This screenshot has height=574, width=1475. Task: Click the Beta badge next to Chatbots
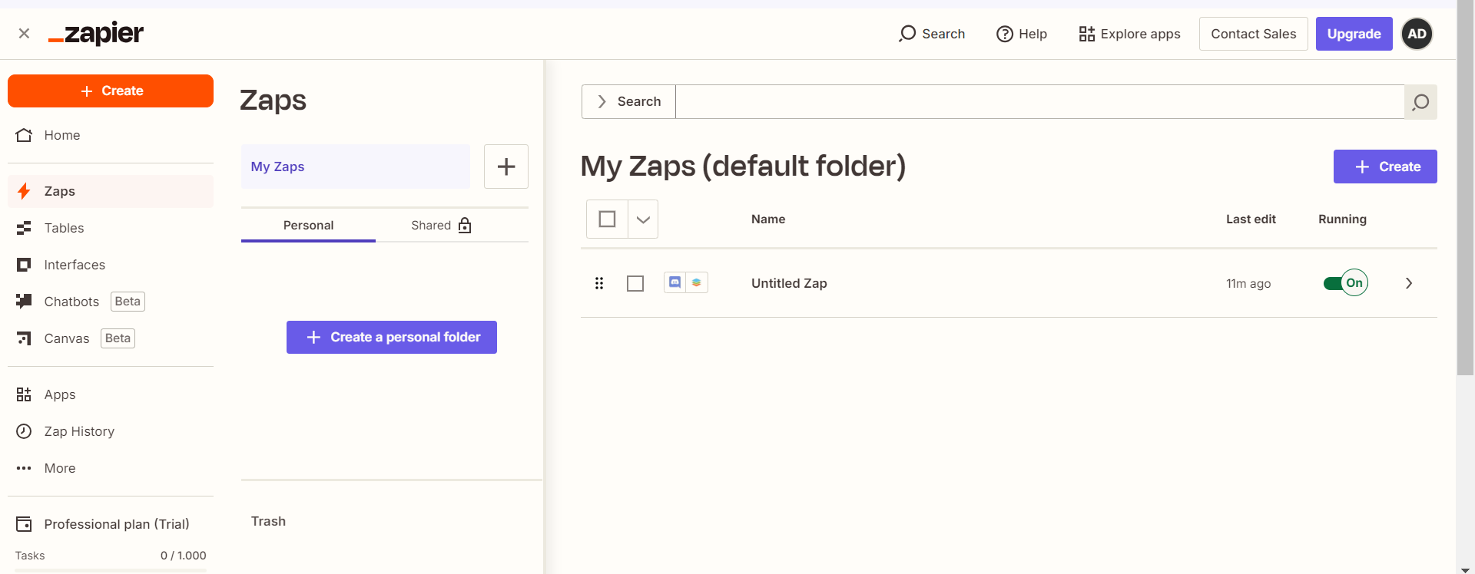(x=128, y=302)
